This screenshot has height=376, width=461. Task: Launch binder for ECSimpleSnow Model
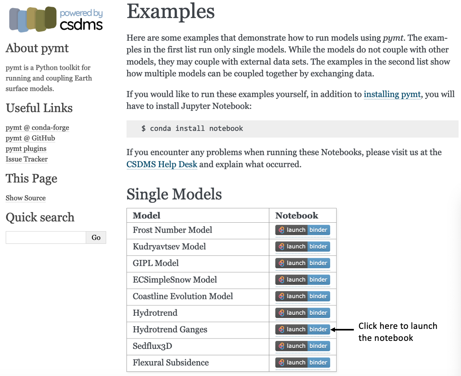click(x=303, y=280)
